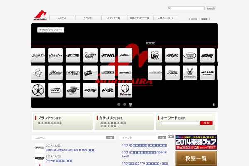Open the Gym Bag brand tile
249x166 pixels.
pyautogui.click(x=73, y=55)
